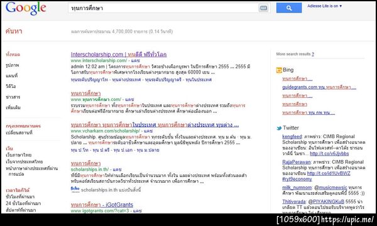
Task: Click the Twitter bird icon
Action: coord(279,128)
